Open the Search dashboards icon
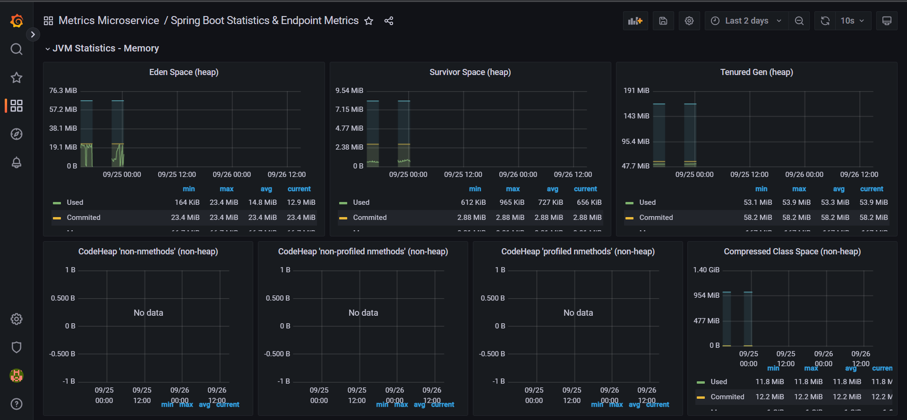 tap(17, 49)
